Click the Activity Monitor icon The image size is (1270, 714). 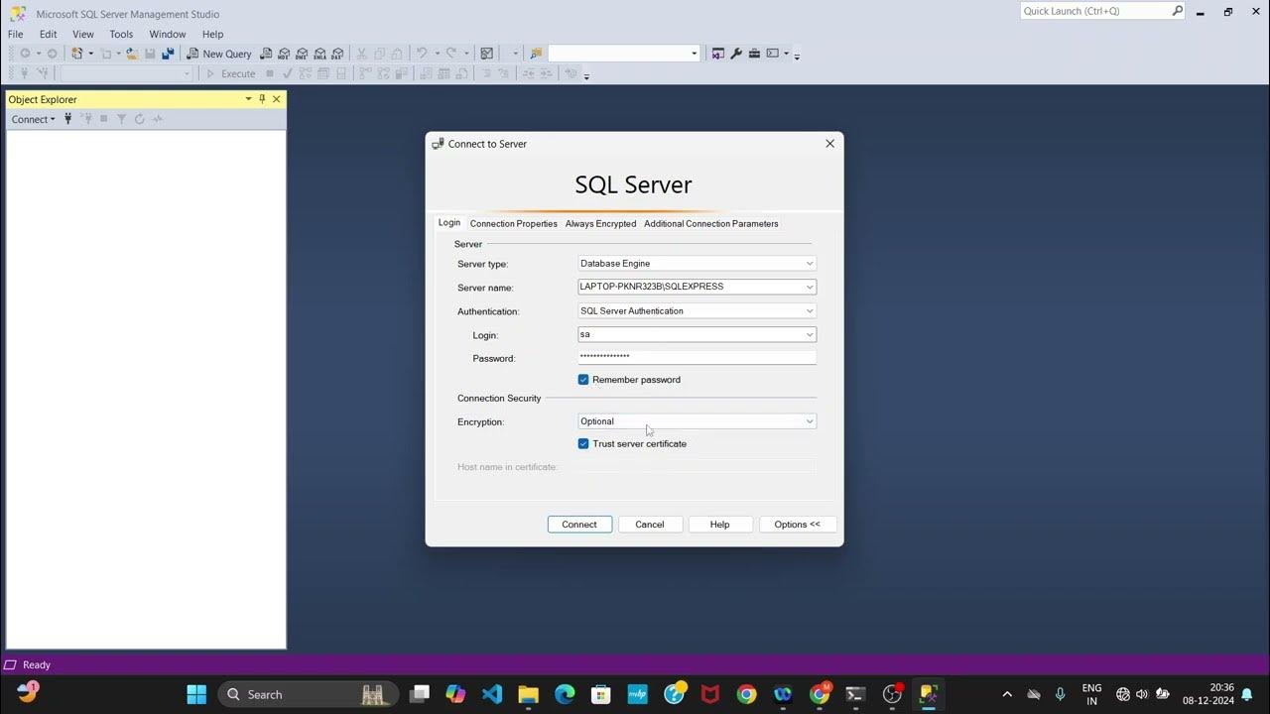pyautogui.click(x=487, y=54)
